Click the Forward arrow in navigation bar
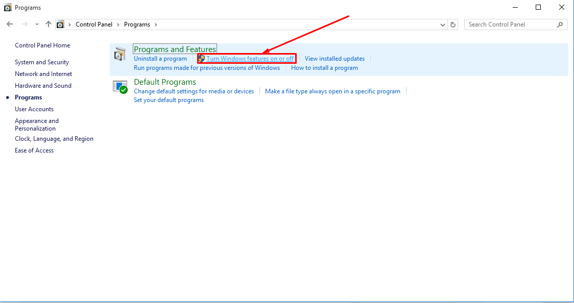Screen dimensions: 574x303 click(x=25, y=24)
